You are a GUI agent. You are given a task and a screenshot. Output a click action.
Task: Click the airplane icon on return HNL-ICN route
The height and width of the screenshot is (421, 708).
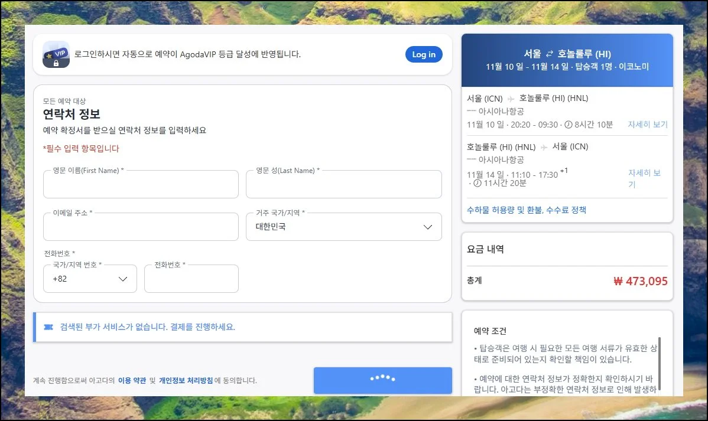[544, 147]
